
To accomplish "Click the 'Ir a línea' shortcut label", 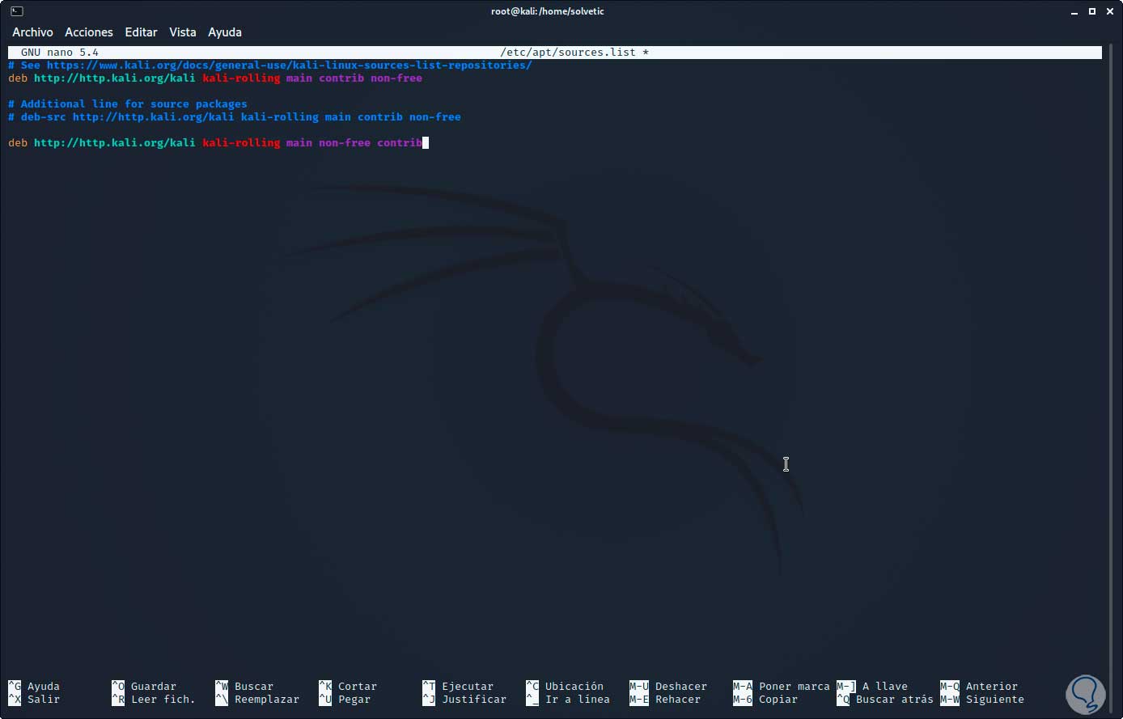I will click(568, 700).
